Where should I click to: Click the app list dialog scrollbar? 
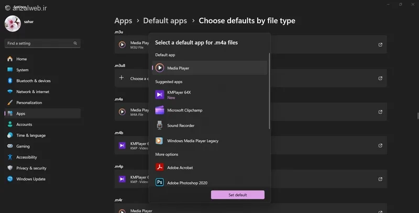269,91
